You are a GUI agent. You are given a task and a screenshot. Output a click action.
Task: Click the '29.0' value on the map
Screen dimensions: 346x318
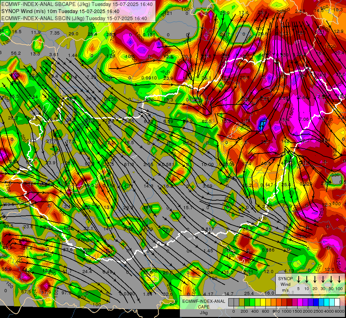74,34
